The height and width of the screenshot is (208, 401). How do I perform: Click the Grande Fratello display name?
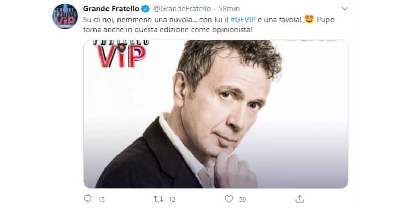pyautogui.click(x=111, y=9)
